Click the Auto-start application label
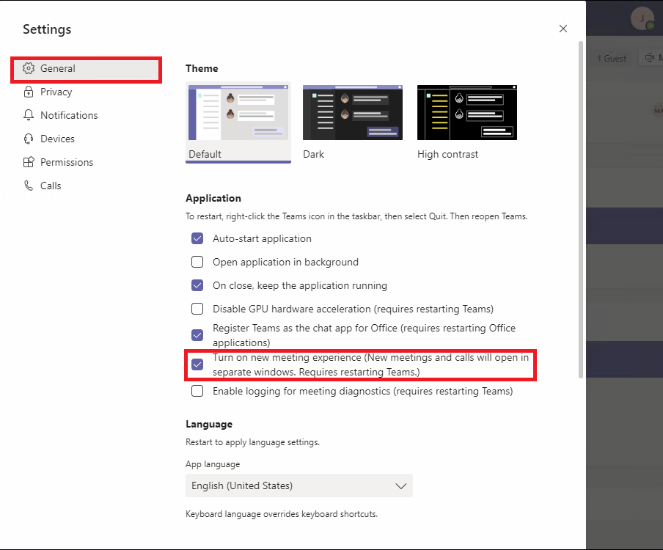 262,239
